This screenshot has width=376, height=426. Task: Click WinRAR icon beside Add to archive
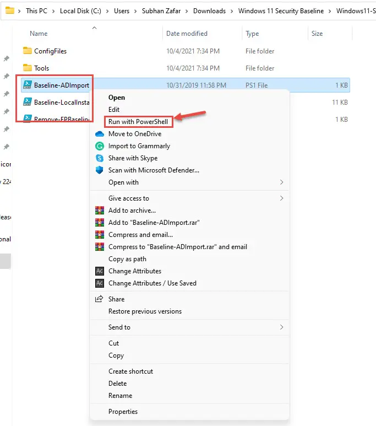pos(100,211)
